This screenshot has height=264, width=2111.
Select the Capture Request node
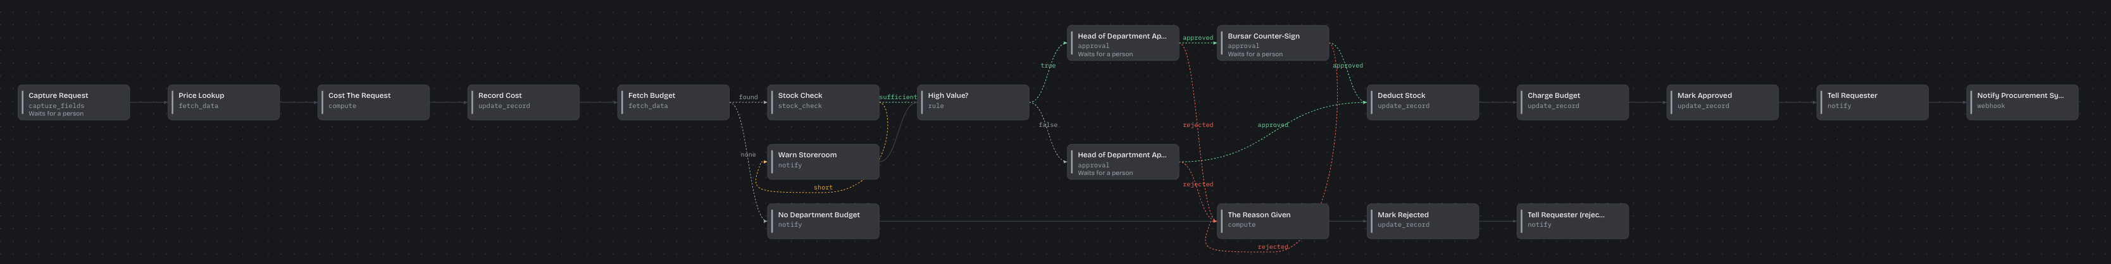74,103
